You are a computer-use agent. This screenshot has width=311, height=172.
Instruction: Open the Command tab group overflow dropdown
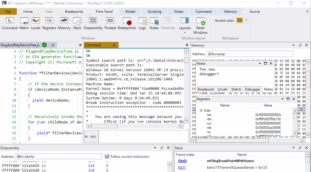187,45
